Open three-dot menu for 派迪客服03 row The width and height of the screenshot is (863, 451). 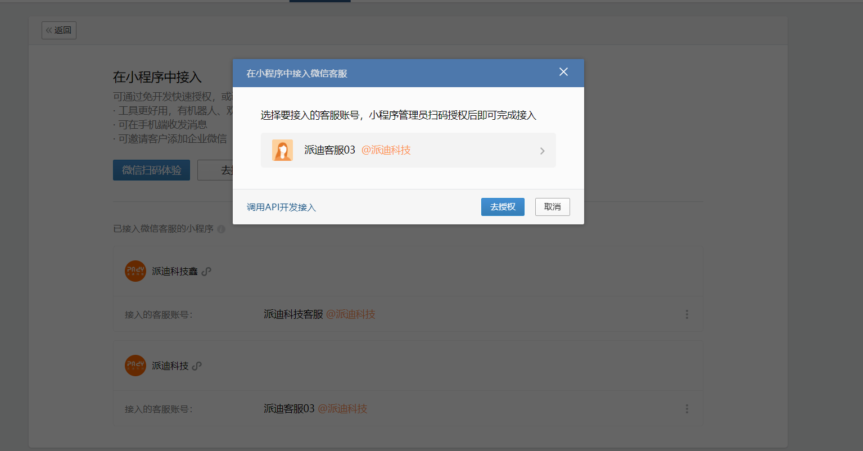coord(686,409)
